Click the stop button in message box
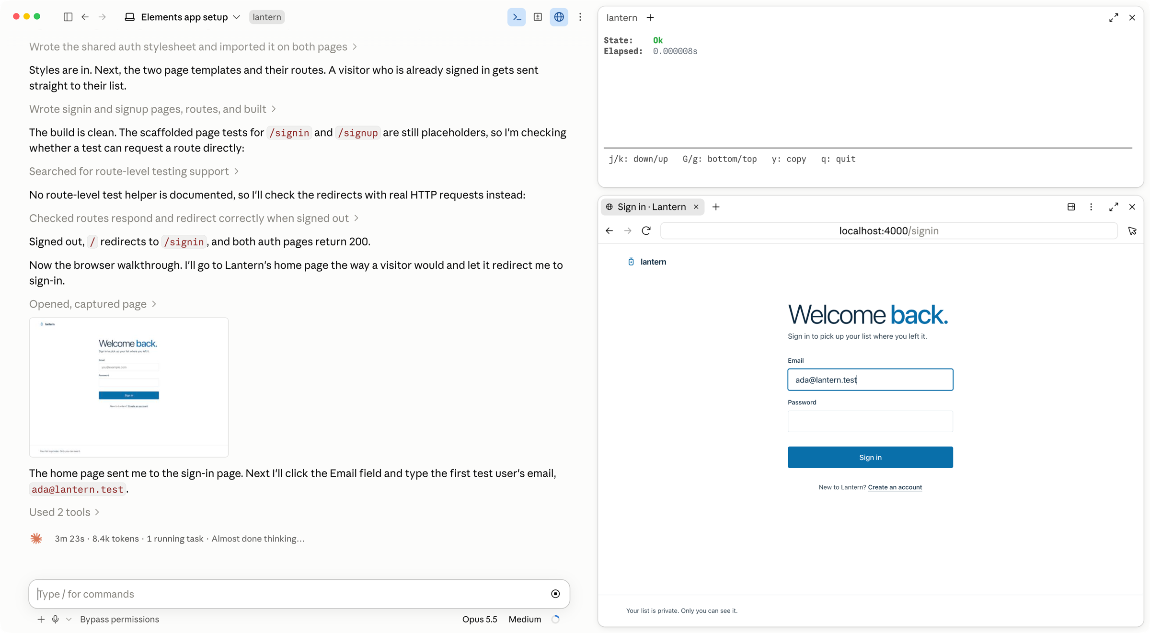 point(555,594)
